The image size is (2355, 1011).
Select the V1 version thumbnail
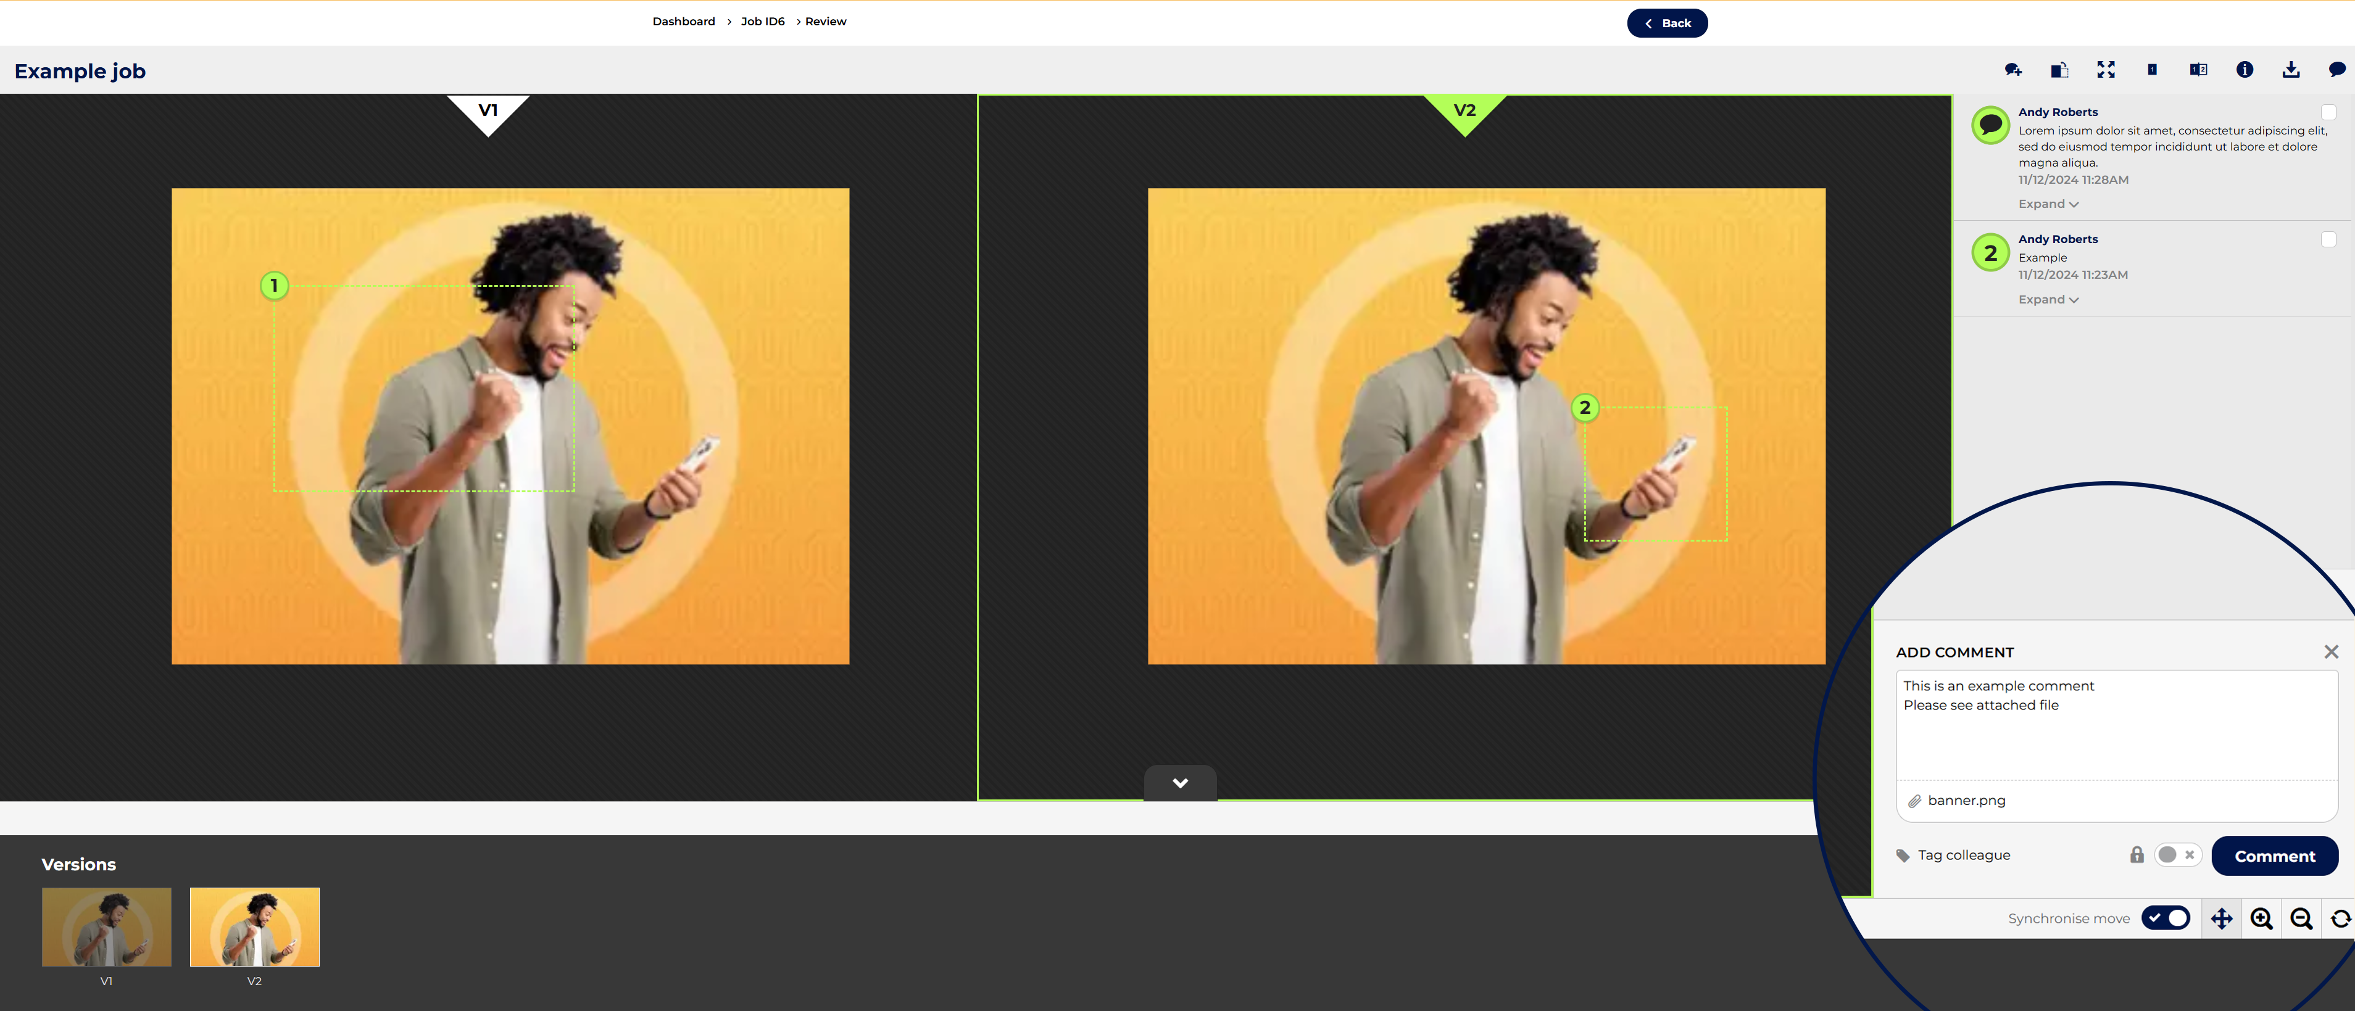[107, 927]
